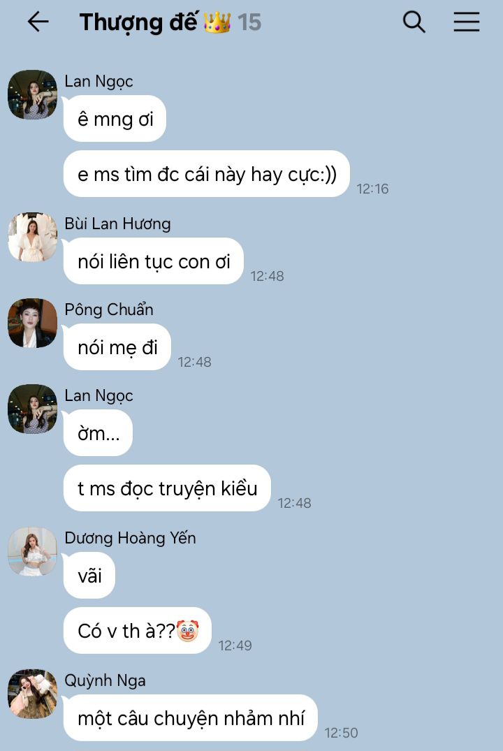The width and height of the screenshot is (503, 751).
Task: Tap the sender name Dương Hoàng Yến
Action: (x=131, y=538)
